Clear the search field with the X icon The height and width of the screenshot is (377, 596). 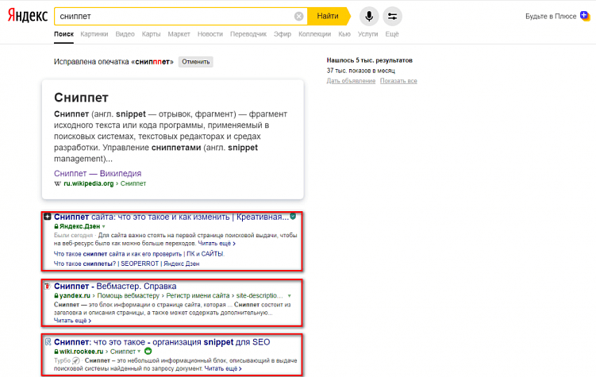coord(298,17)
